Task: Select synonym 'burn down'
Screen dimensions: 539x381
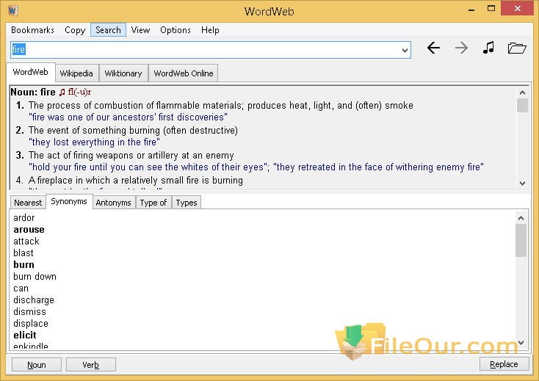Action: coord(35,277)
